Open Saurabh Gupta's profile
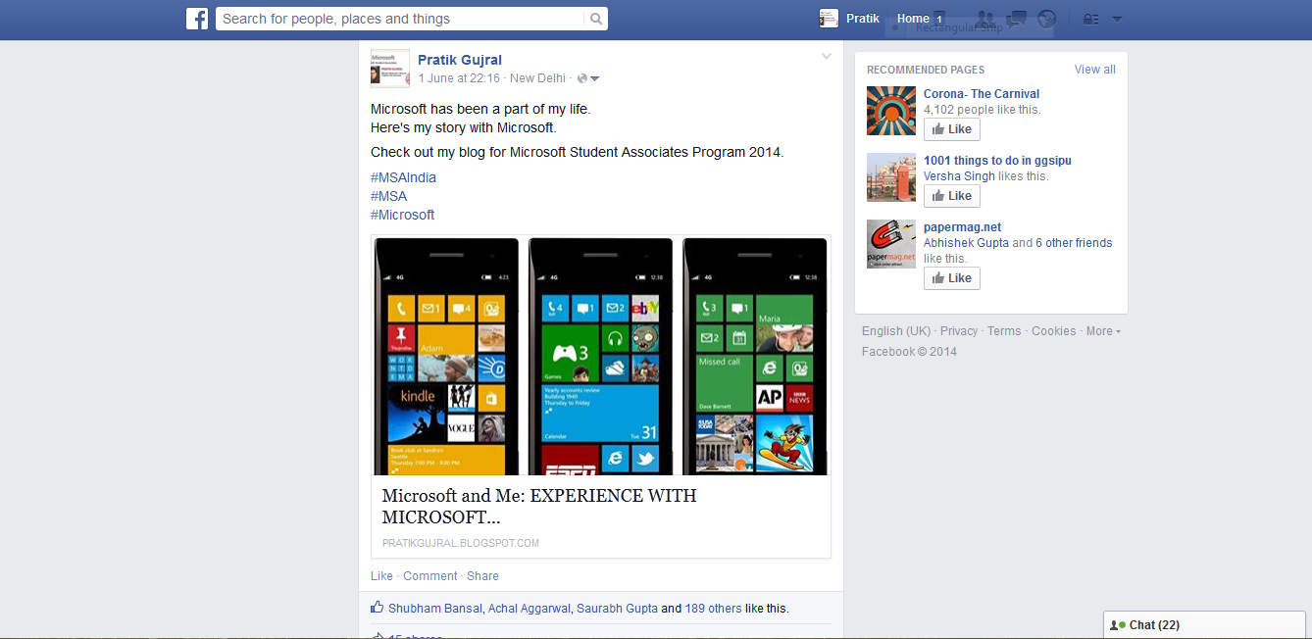 (x=617, y=609)
